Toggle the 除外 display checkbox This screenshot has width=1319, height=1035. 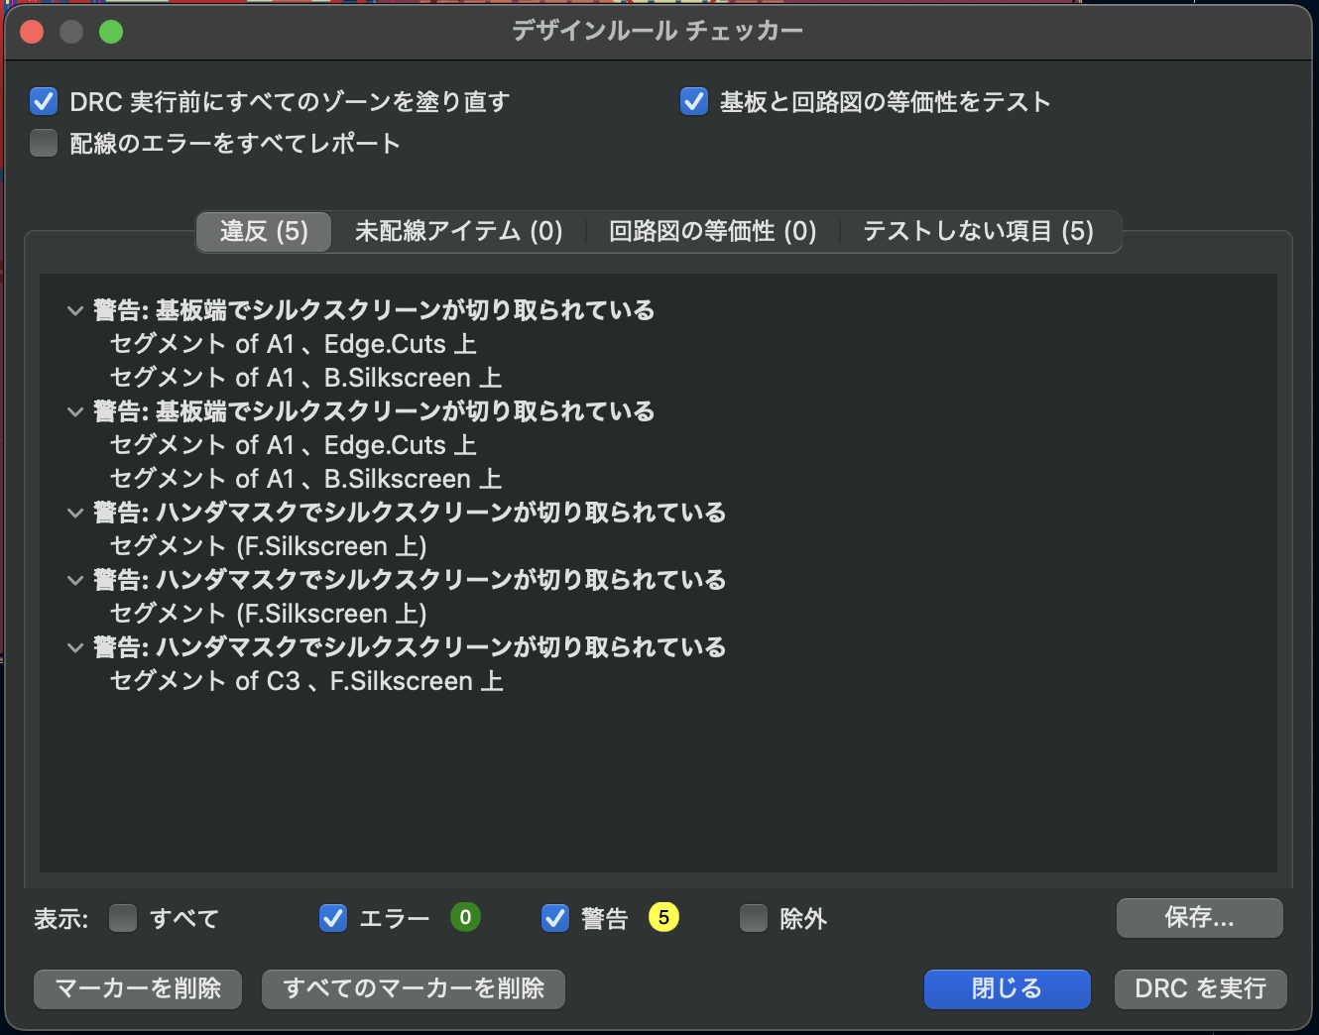(x=754, y=918)
